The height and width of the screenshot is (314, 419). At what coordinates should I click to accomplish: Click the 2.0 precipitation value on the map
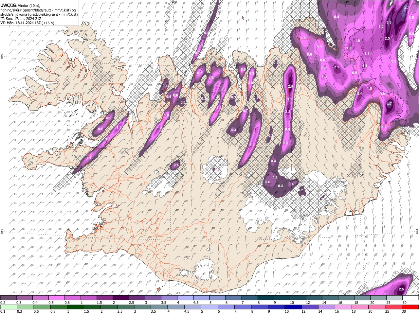360,94
